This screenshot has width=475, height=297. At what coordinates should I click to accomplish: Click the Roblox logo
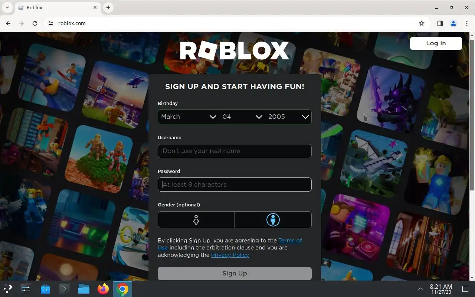point(235,50)
